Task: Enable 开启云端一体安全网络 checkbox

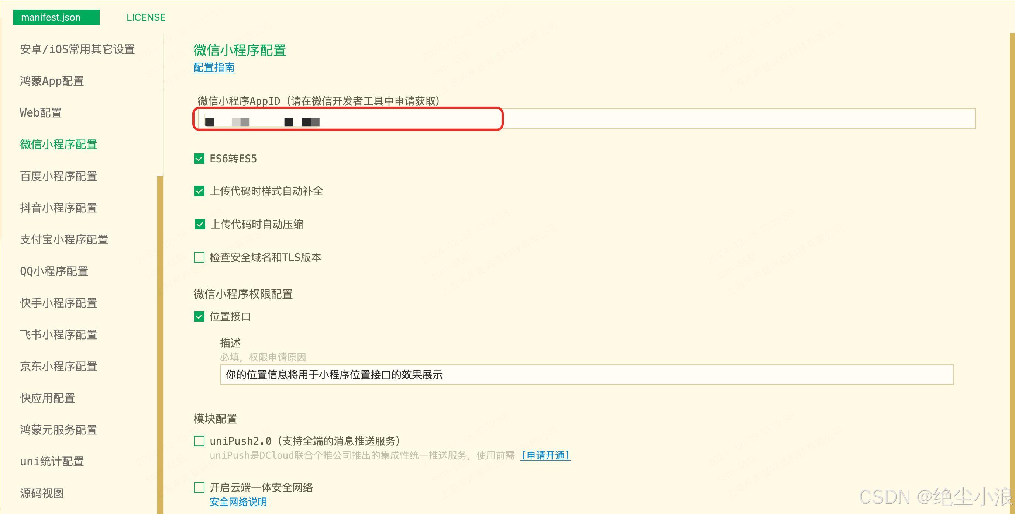Action: (199, 487)
